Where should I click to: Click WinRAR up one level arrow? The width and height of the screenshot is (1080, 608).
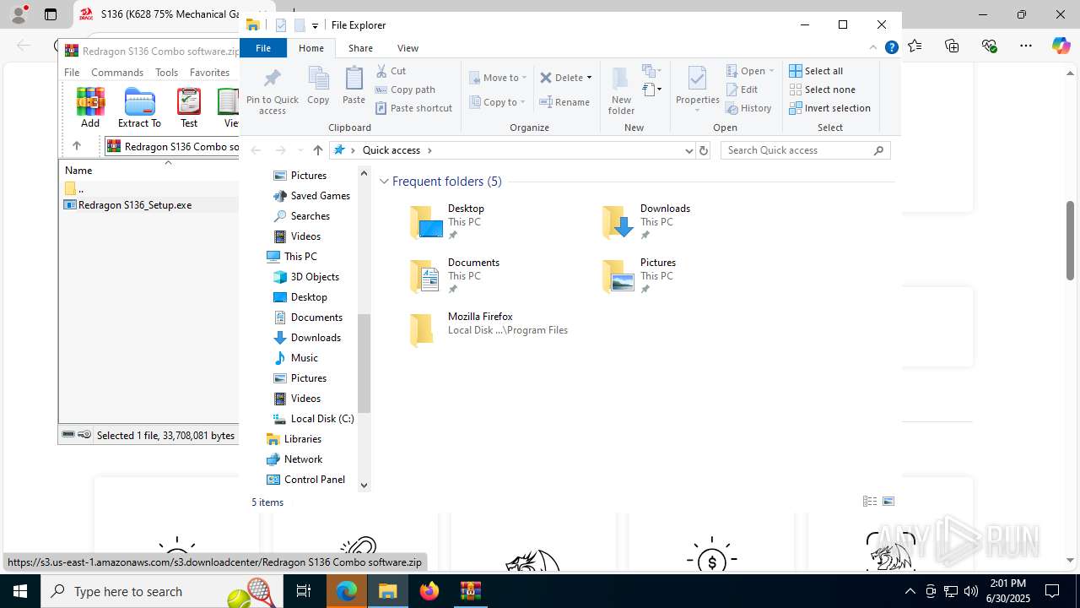point(77,146)
